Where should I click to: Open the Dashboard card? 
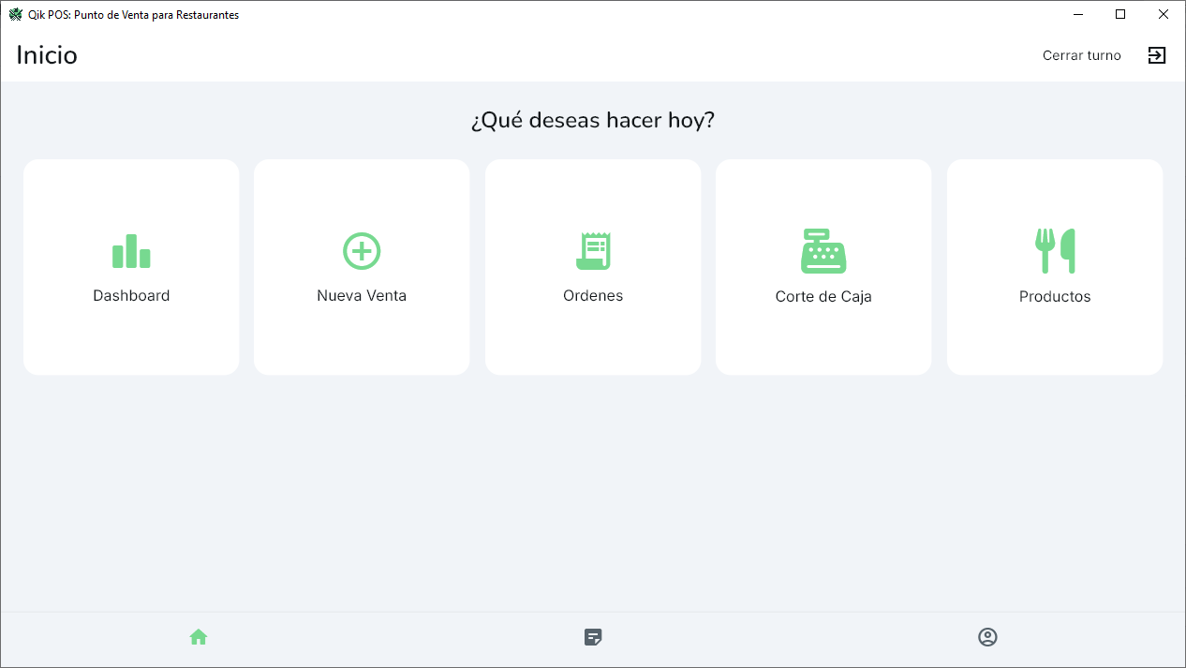[131, 267]
